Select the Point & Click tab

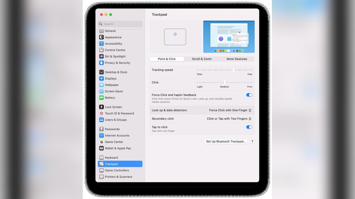[x=167, y=59]
